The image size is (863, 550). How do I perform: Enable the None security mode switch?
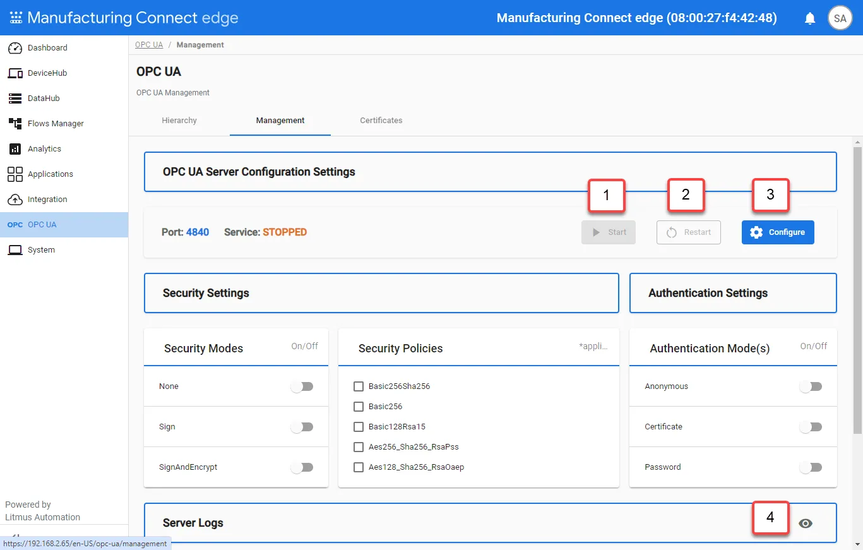pos(302,386)
